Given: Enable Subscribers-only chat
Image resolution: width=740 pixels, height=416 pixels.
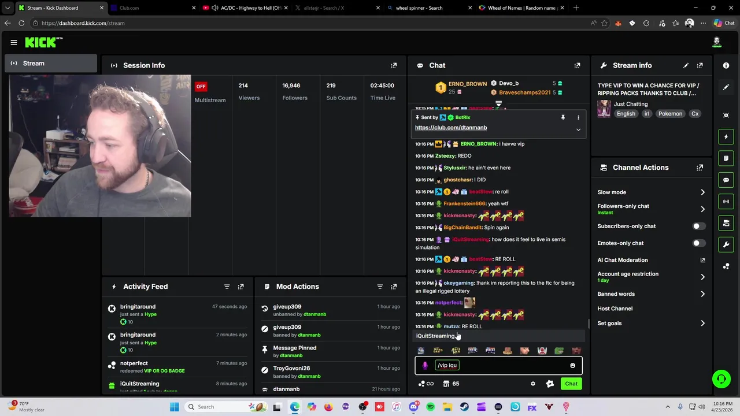Looking at the screenshot, I should pos(698,226).
